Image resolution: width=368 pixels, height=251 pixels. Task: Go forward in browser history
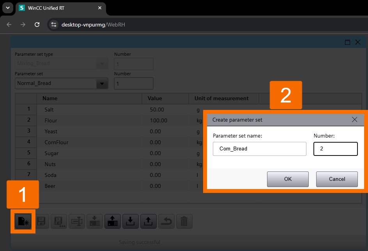point(23,25)
